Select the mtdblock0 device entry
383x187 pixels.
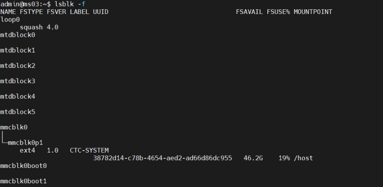pyautogui.click(x=17, y=35)
